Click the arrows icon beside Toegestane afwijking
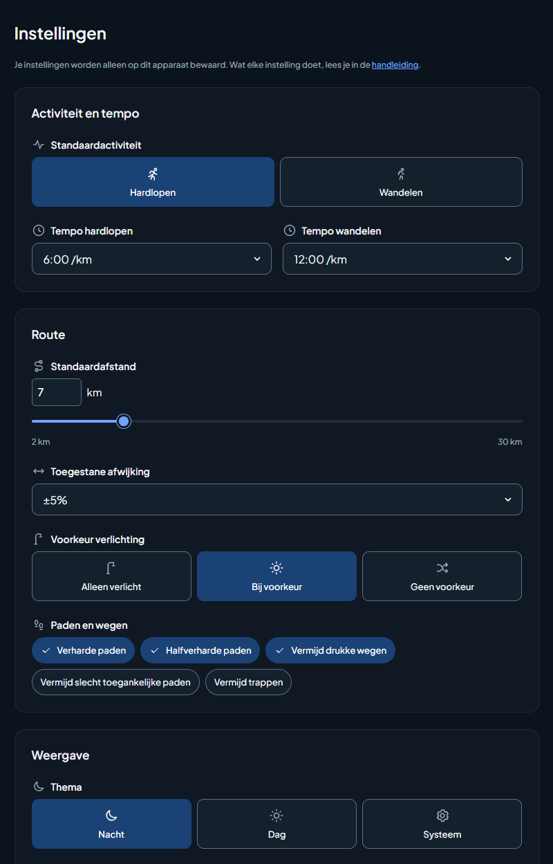This screenshot has height=864, width=553. pyautogui.click(x=39, y=472)
